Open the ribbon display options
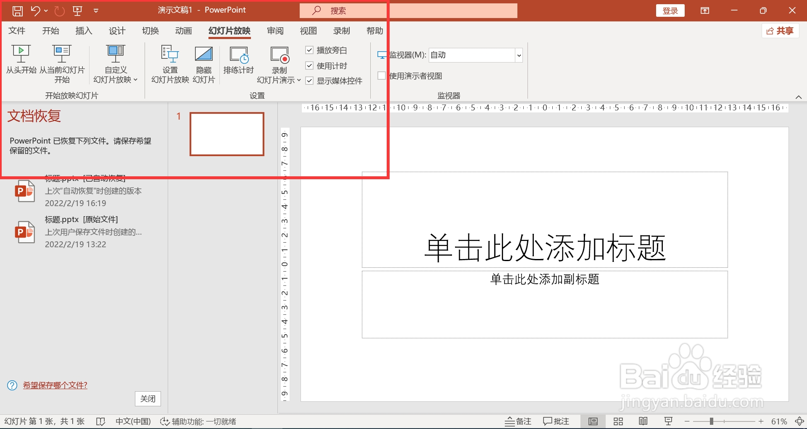 coord(705,10)
